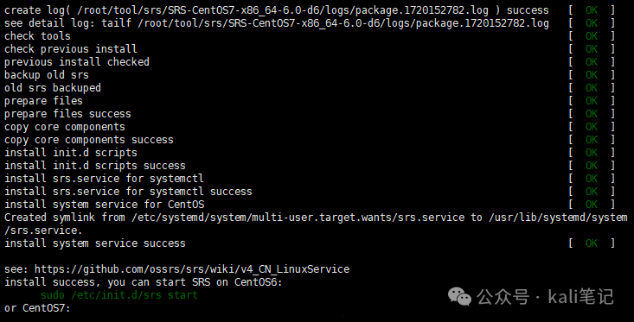Click OK status beside 'install system service success'
Image resolution: width=634 pixels, height=322 pixels.
591,243
